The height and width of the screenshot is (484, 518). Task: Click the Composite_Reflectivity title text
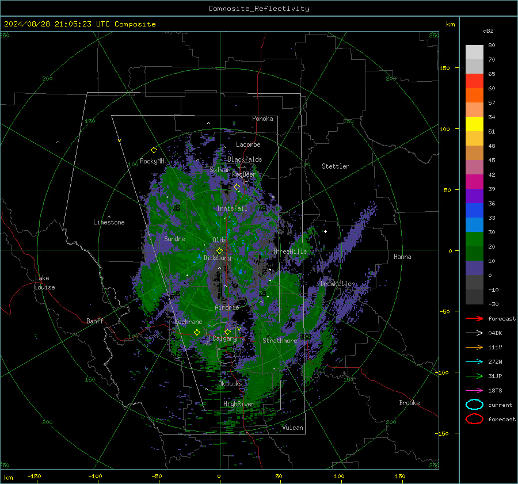[x=258, y=9]
